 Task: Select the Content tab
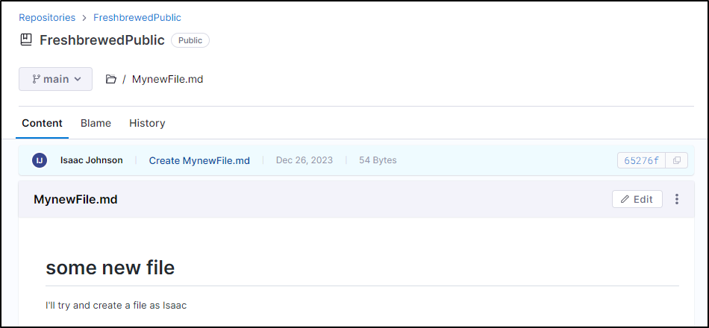[42, 123]
